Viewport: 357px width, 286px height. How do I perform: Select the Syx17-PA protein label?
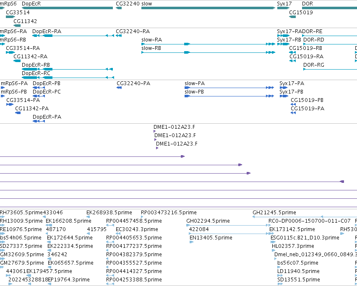point(292,83)
